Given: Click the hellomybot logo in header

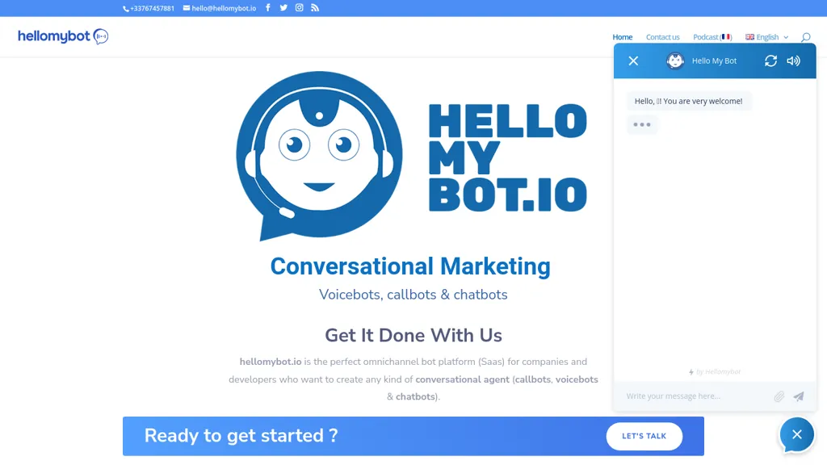Looking at the screenshot, I should [x=63, y=36].
